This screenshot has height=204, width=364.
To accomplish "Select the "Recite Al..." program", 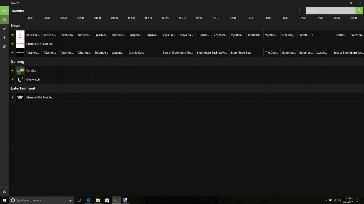I will [50, 35].
